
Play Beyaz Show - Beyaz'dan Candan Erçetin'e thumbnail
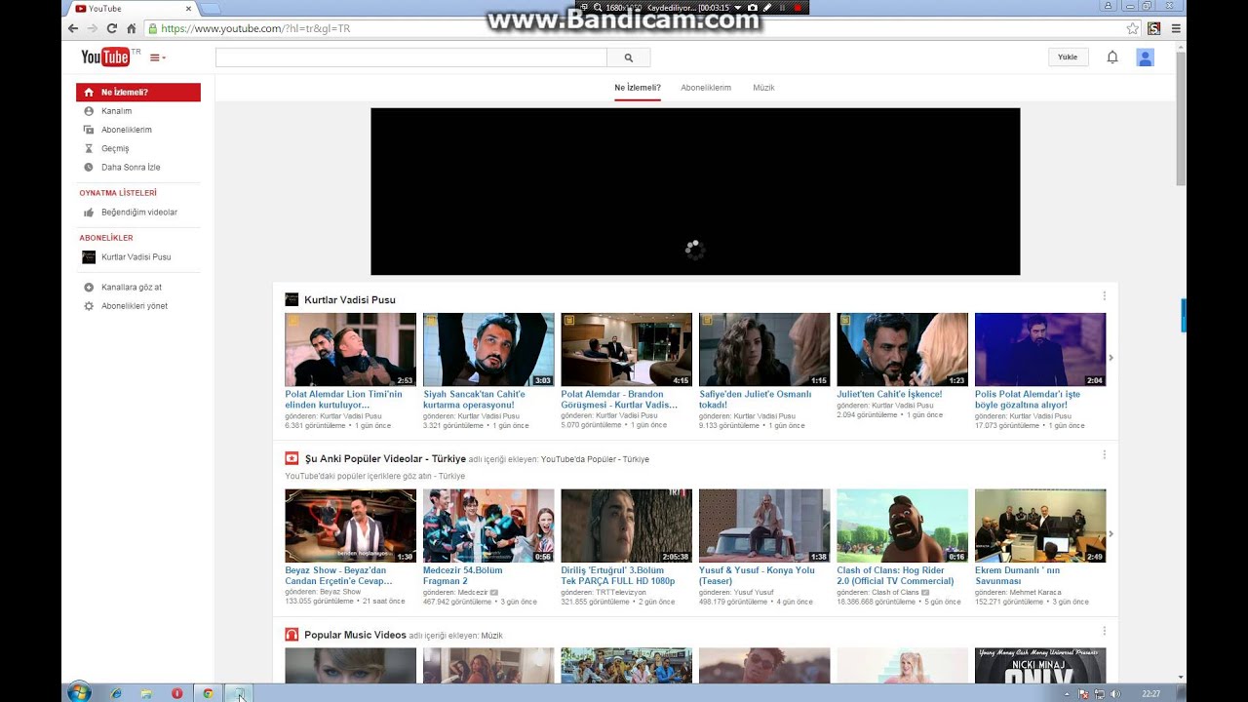(x=350, y=526)
